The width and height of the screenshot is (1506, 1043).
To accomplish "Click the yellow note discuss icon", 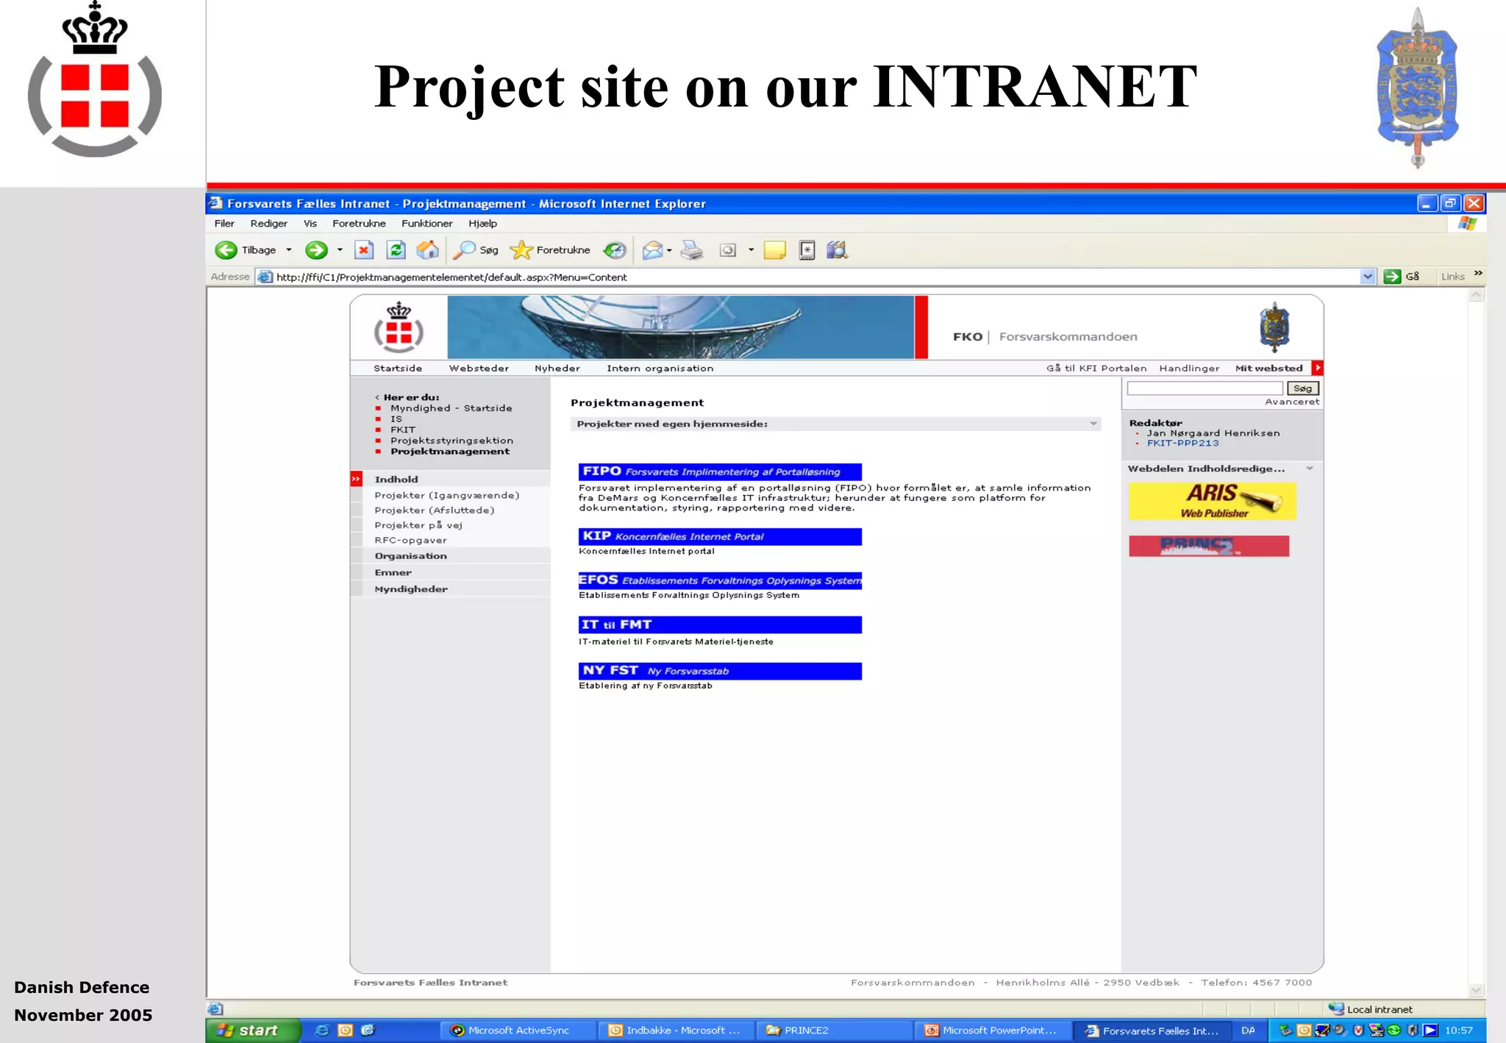I will click(x=774, y=250).
